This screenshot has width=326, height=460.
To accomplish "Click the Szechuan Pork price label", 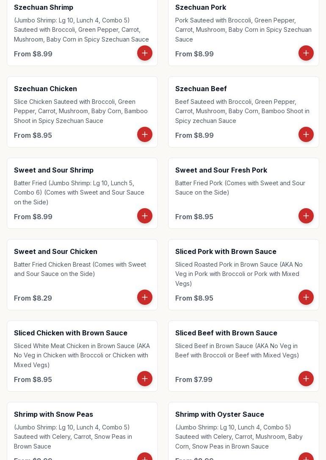I will (x=194, y=54).
